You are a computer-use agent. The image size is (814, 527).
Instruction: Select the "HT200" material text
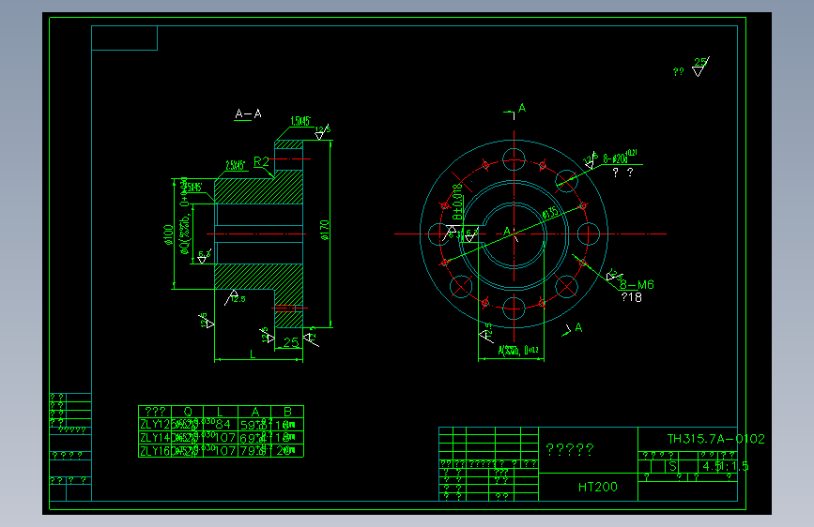click(x=597, y=487)
